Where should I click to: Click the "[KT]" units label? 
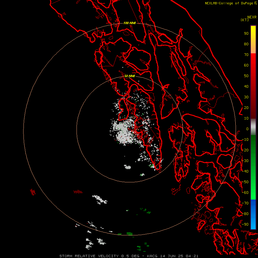(x=245, y=20)
